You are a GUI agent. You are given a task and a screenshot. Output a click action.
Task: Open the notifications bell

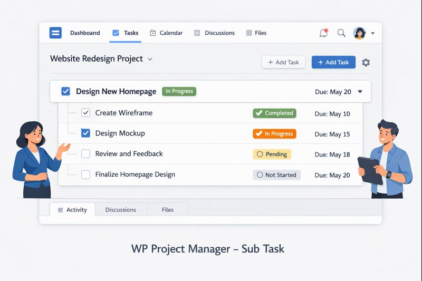[x=323, y=33]
